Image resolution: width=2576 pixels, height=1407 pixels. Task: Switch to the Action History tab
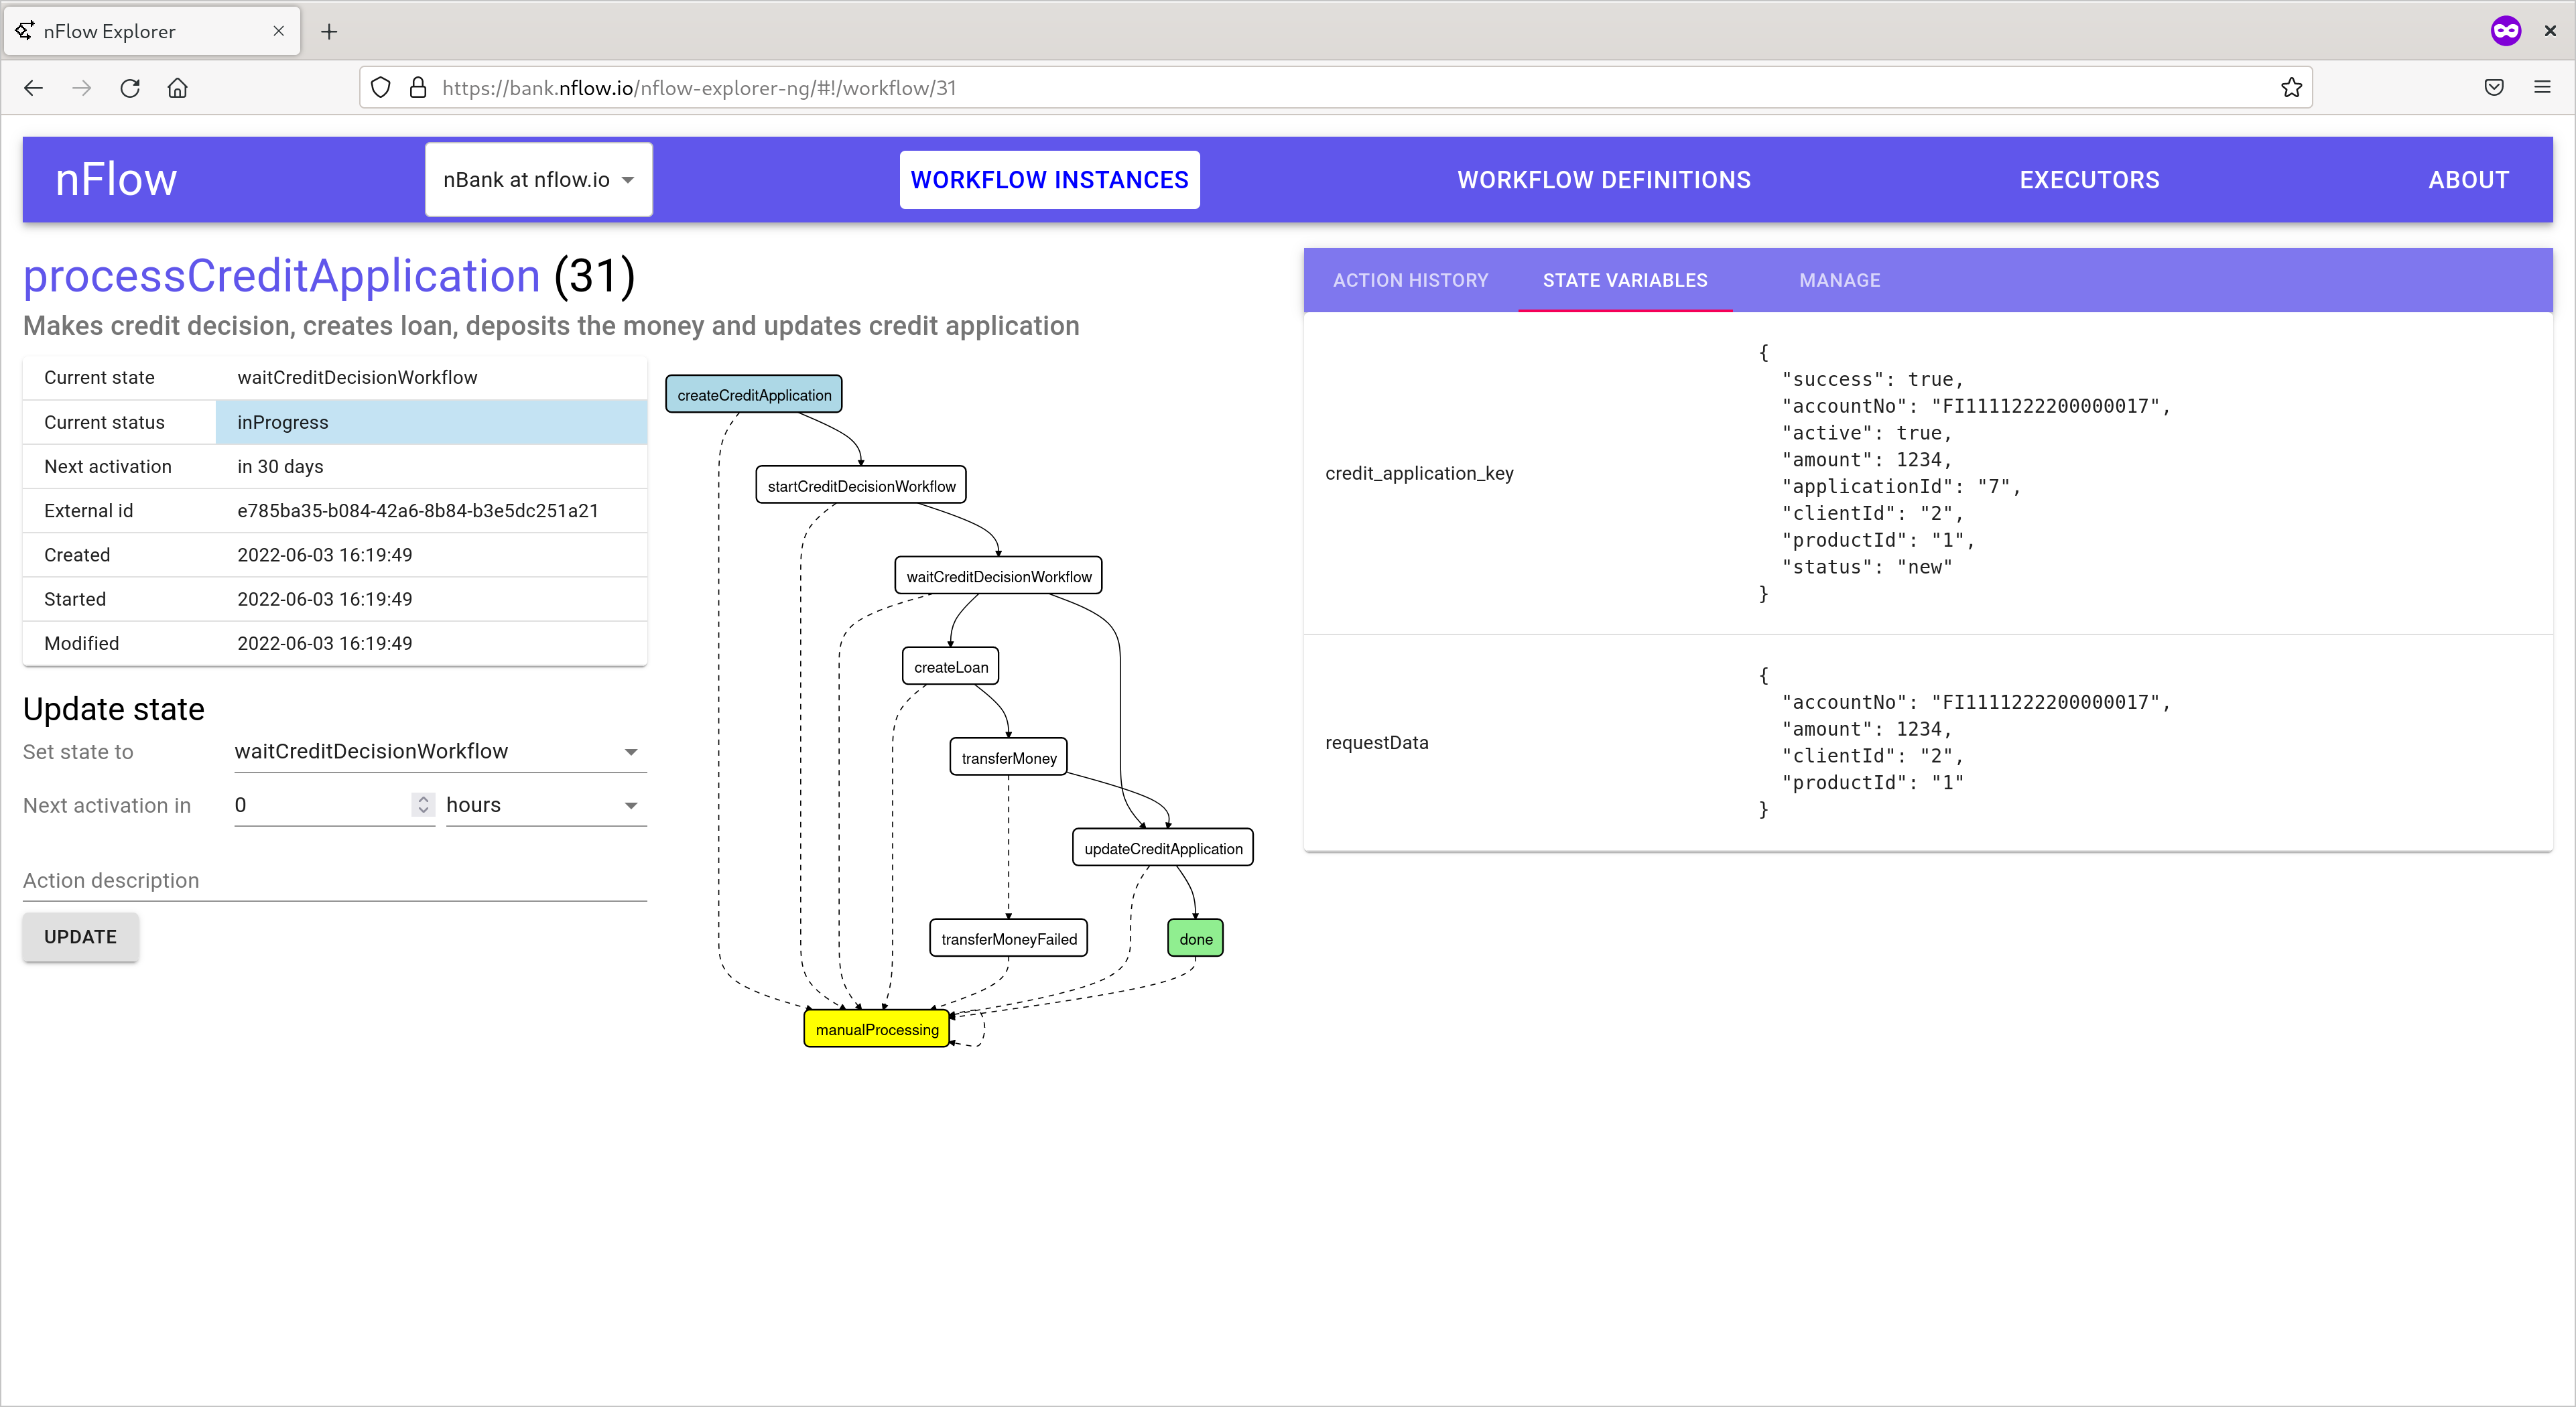point(1410,281)
